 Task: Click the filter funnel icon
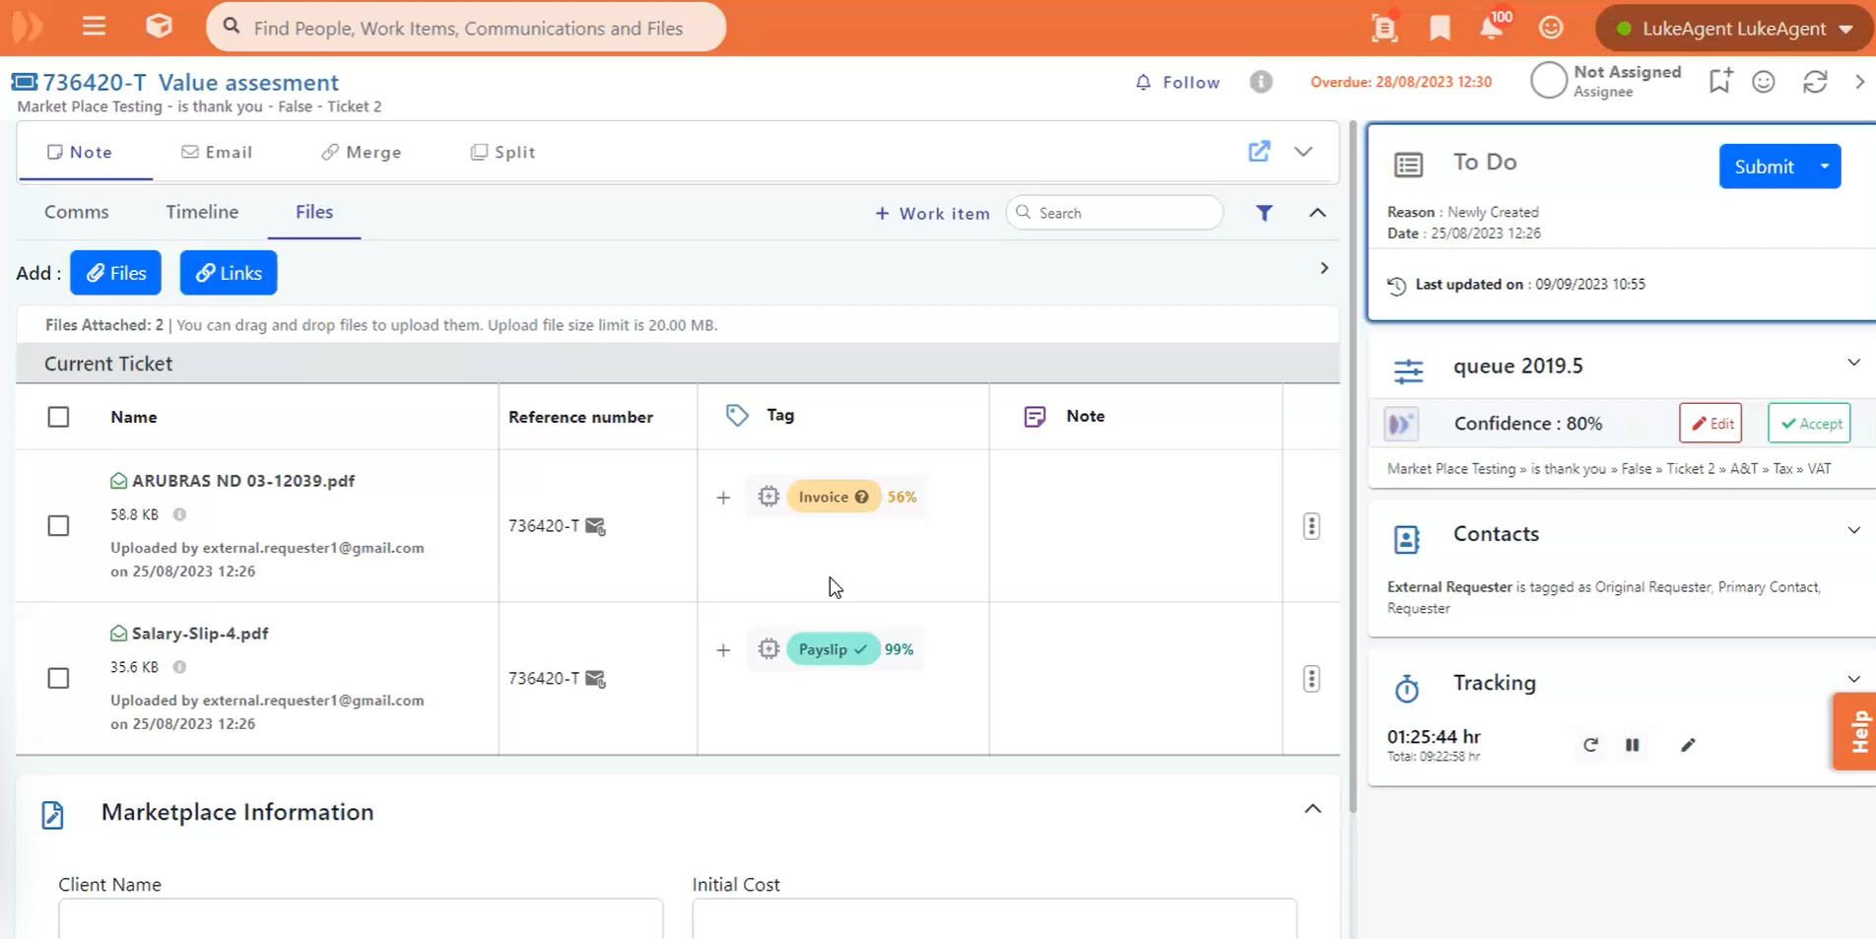[1264, 213]
